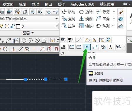Click layer 0 white color swatch
Screen dimensions: 132x111
tap(18, 26)
